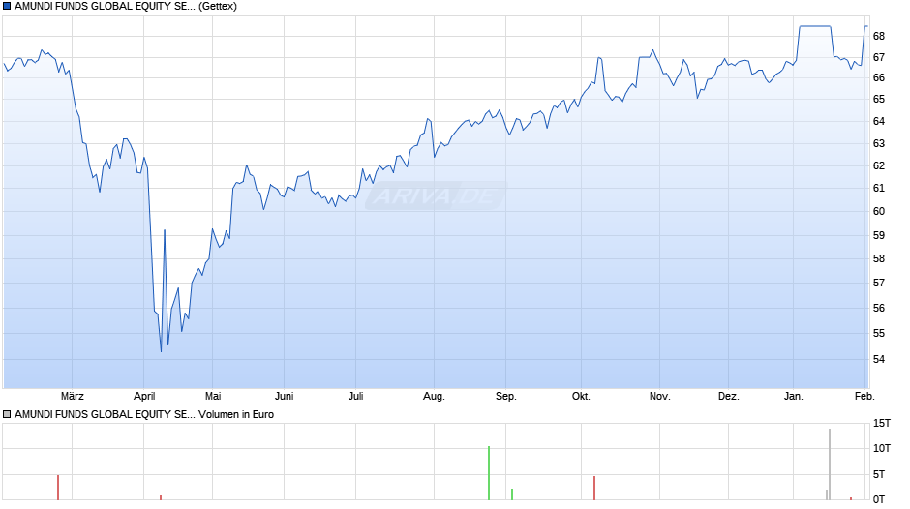Click the 58 price axis value
This screenshot has width=910, height=509.
click(x=879, y=258)
